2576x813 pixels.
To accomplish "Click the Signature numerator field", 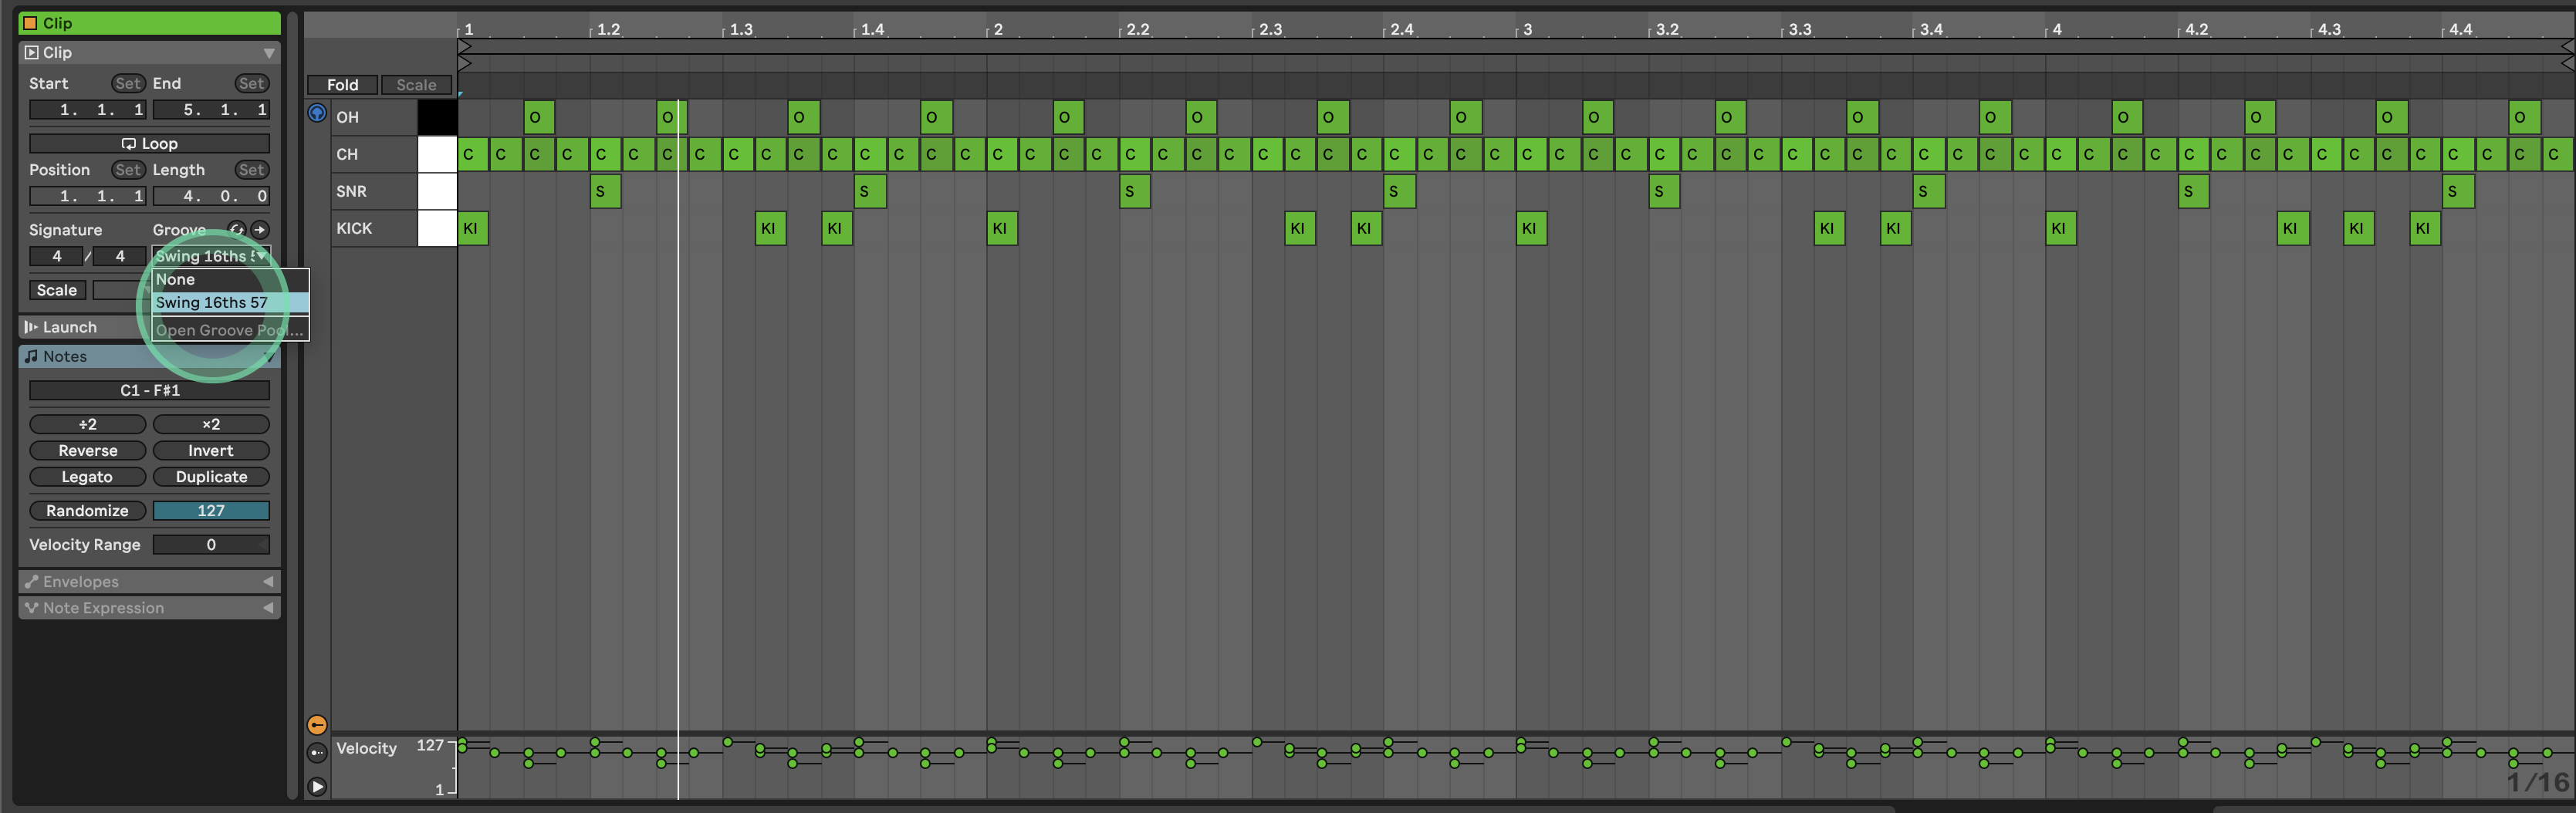I will [x=56, y=256].
